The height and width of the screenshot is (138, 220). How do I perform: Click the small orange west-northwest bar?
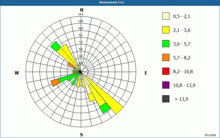coord(71,65)
